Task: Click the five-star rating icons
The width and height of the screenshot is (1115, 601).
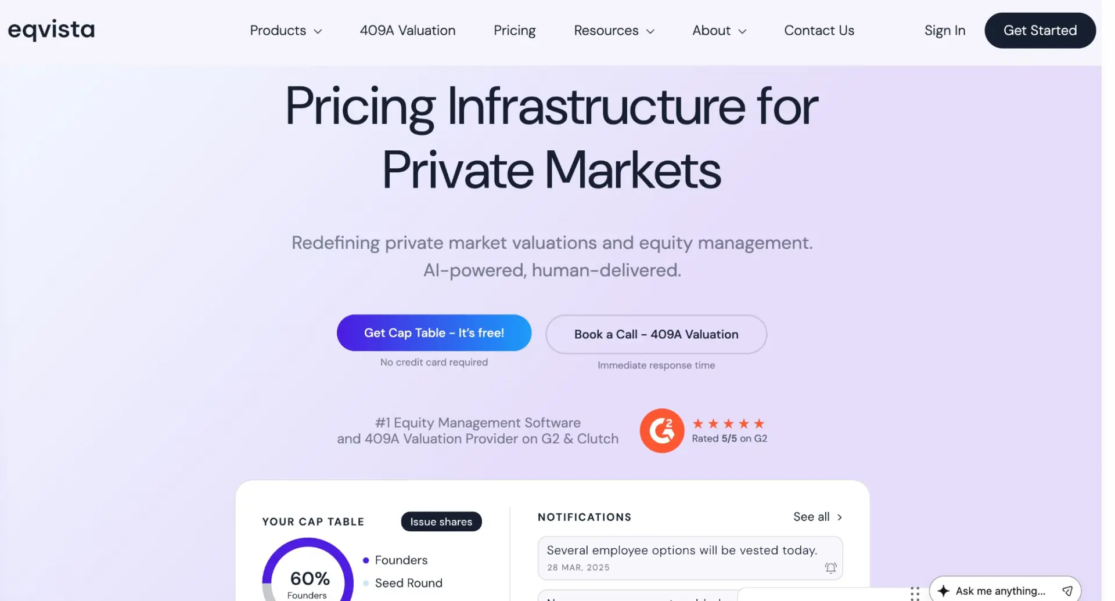Action: point(728,423)
